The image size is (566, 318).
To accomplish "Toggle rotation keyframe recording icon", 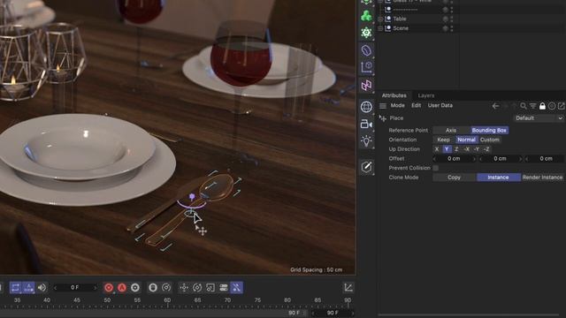I will (x=197, y=288).
